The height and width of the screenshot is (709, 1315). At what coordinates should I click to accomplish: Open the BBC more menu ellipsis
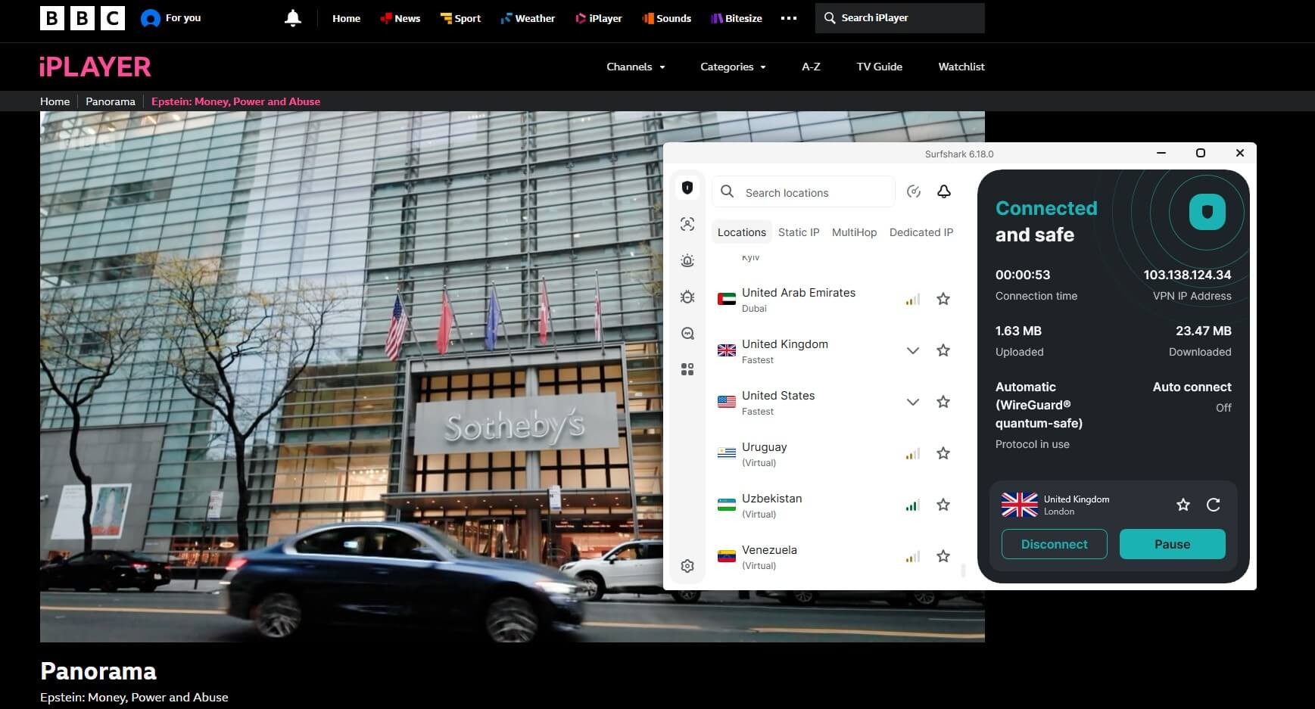coord(789,18)
